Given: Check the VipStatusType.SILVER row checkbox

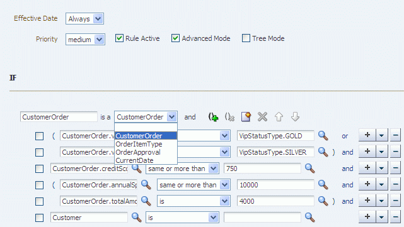Looking at the screenshot, I should coord(40,152).
